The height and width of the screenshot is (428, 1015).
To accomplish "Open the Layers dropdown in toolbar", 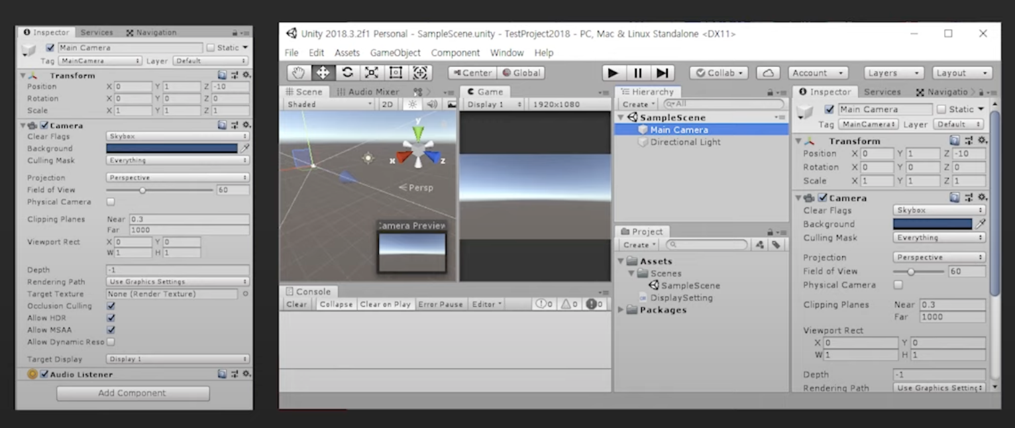I will click(x=894, y=73).
